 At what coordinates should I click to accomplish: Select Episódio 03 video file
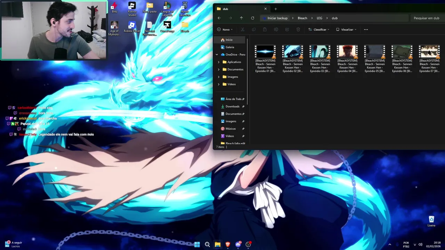click(320, 59)
